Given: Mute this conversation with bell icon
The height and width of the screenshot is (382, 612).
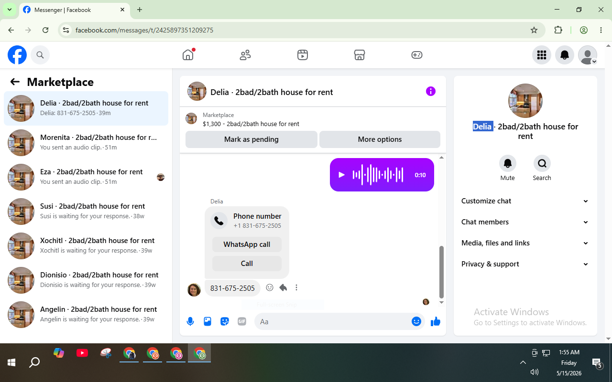Looking at the screenshot, I should pos(508,163).
